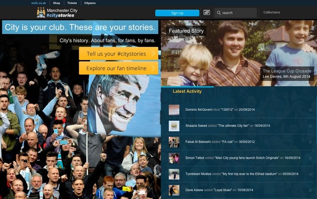This screenshot has height=199, width=317.
Task: Click the blue Sign Up button
Action: [x=177, y=13]
